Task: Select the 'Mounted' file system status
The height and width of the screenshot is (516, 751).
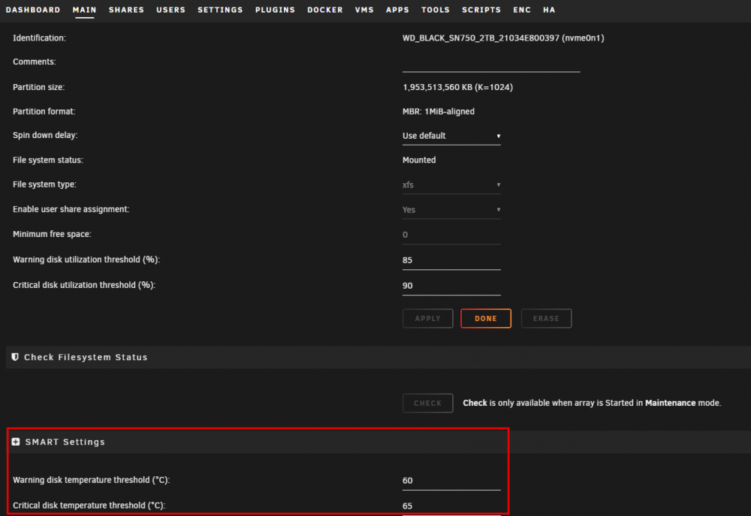Action: click(x=419, y=160)
